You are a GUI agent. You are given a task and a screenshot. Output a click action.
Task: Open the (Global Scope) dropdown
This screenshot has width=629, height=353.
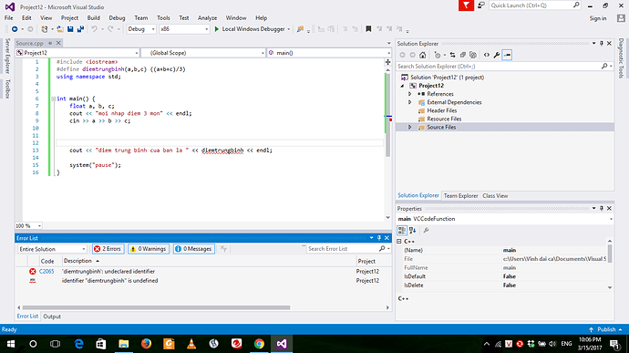(203, 53)
